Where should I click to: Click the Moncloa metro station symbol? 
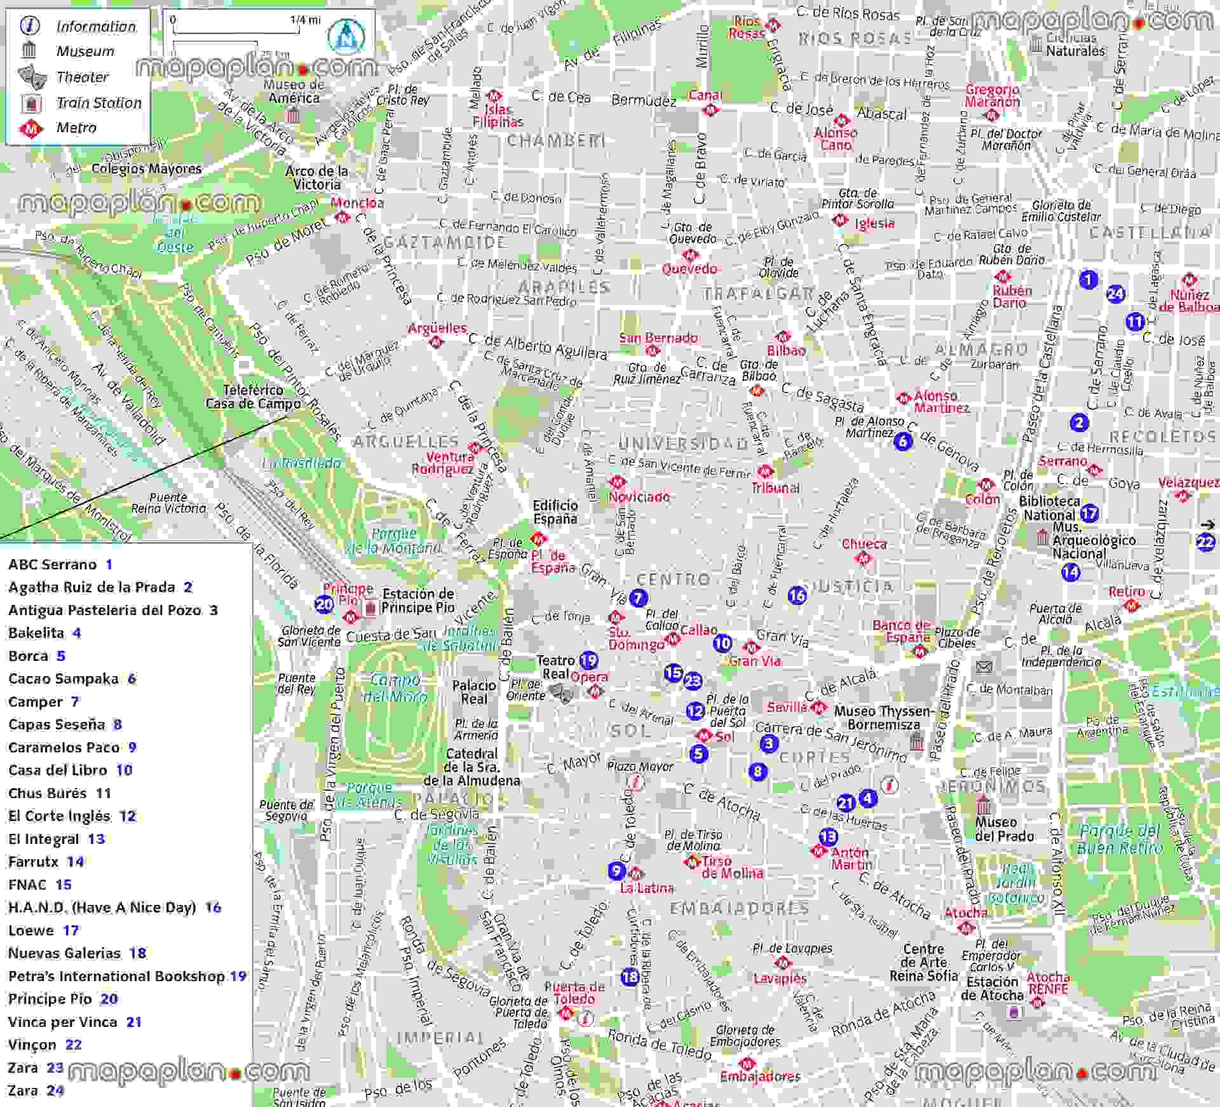click(342, 217)
